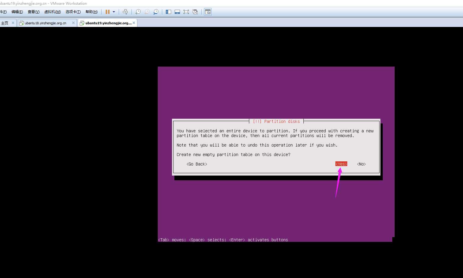463x278 pixels.
Task: Switch to the 主页 tab
Action: pos(5,23)
